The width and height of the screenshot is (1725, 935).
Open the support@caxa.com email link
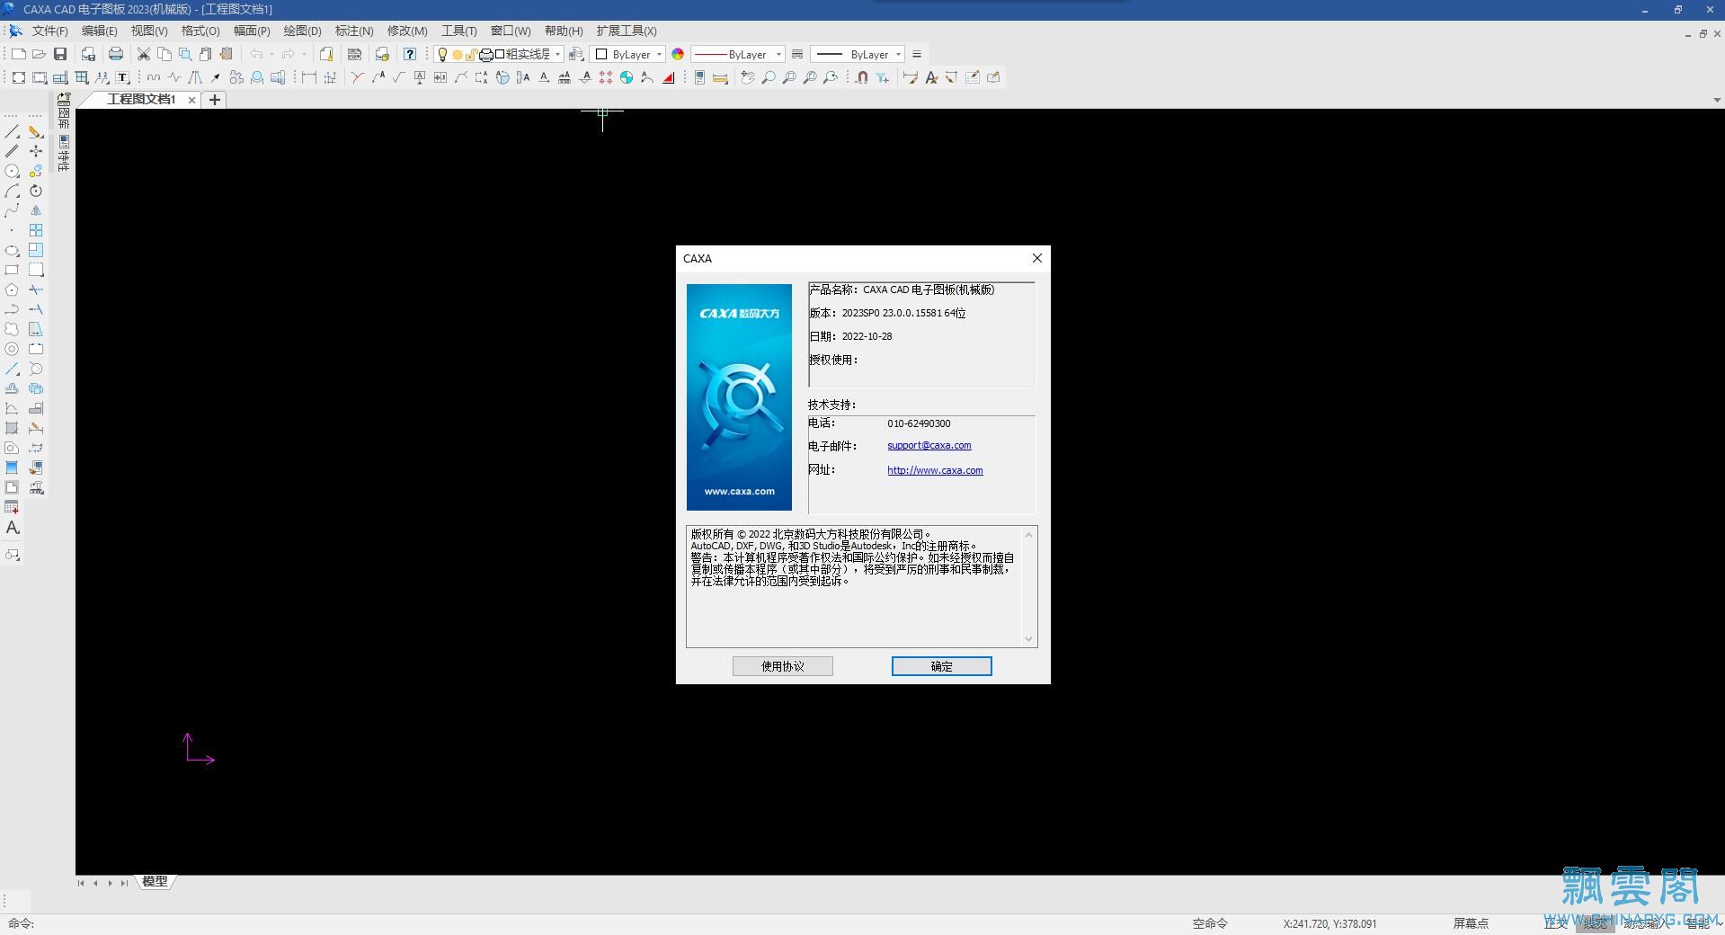click(x=929, y=445)
